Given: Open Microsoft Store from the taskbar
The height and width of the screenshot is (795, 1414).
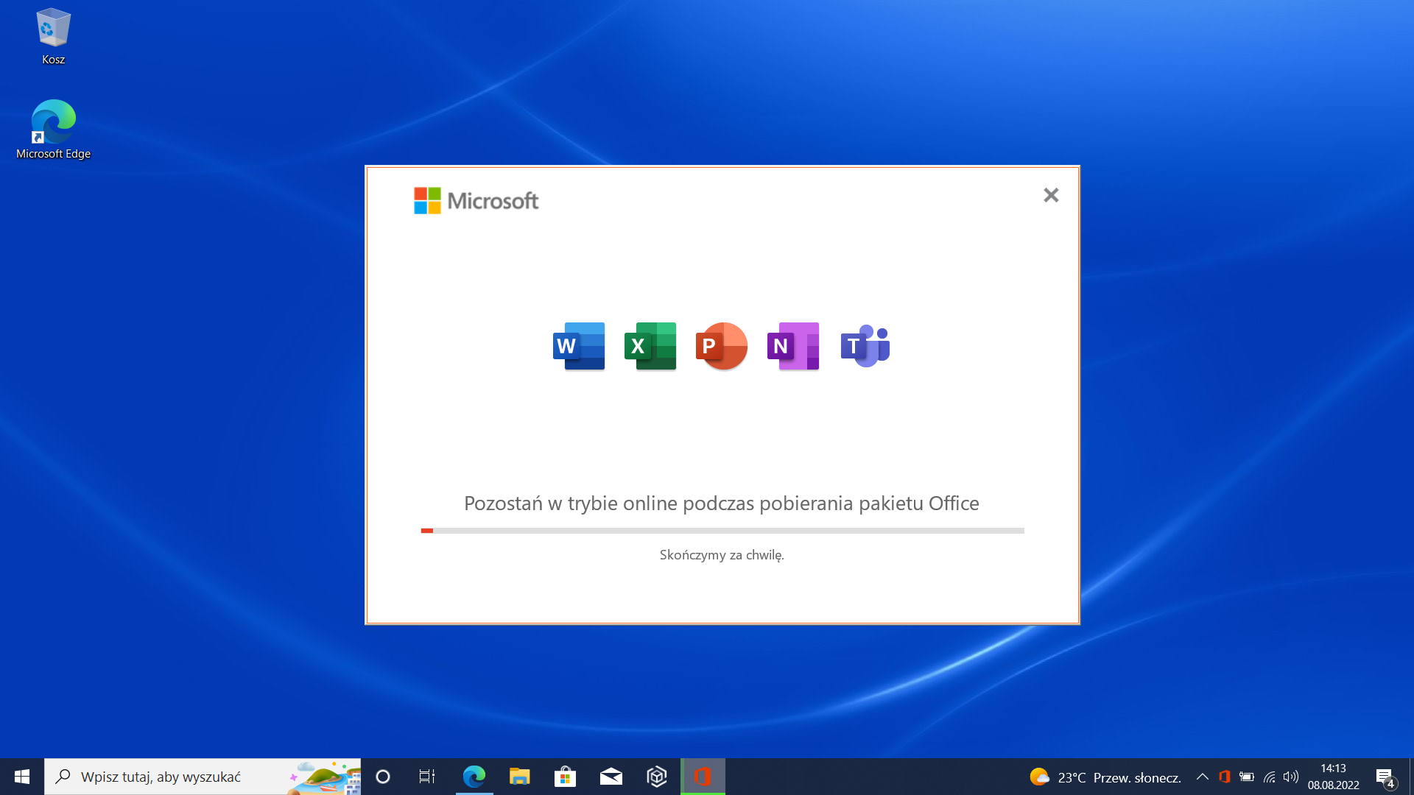Looking at the screenshot, I should pyautogui.click(x=566, y=777).
